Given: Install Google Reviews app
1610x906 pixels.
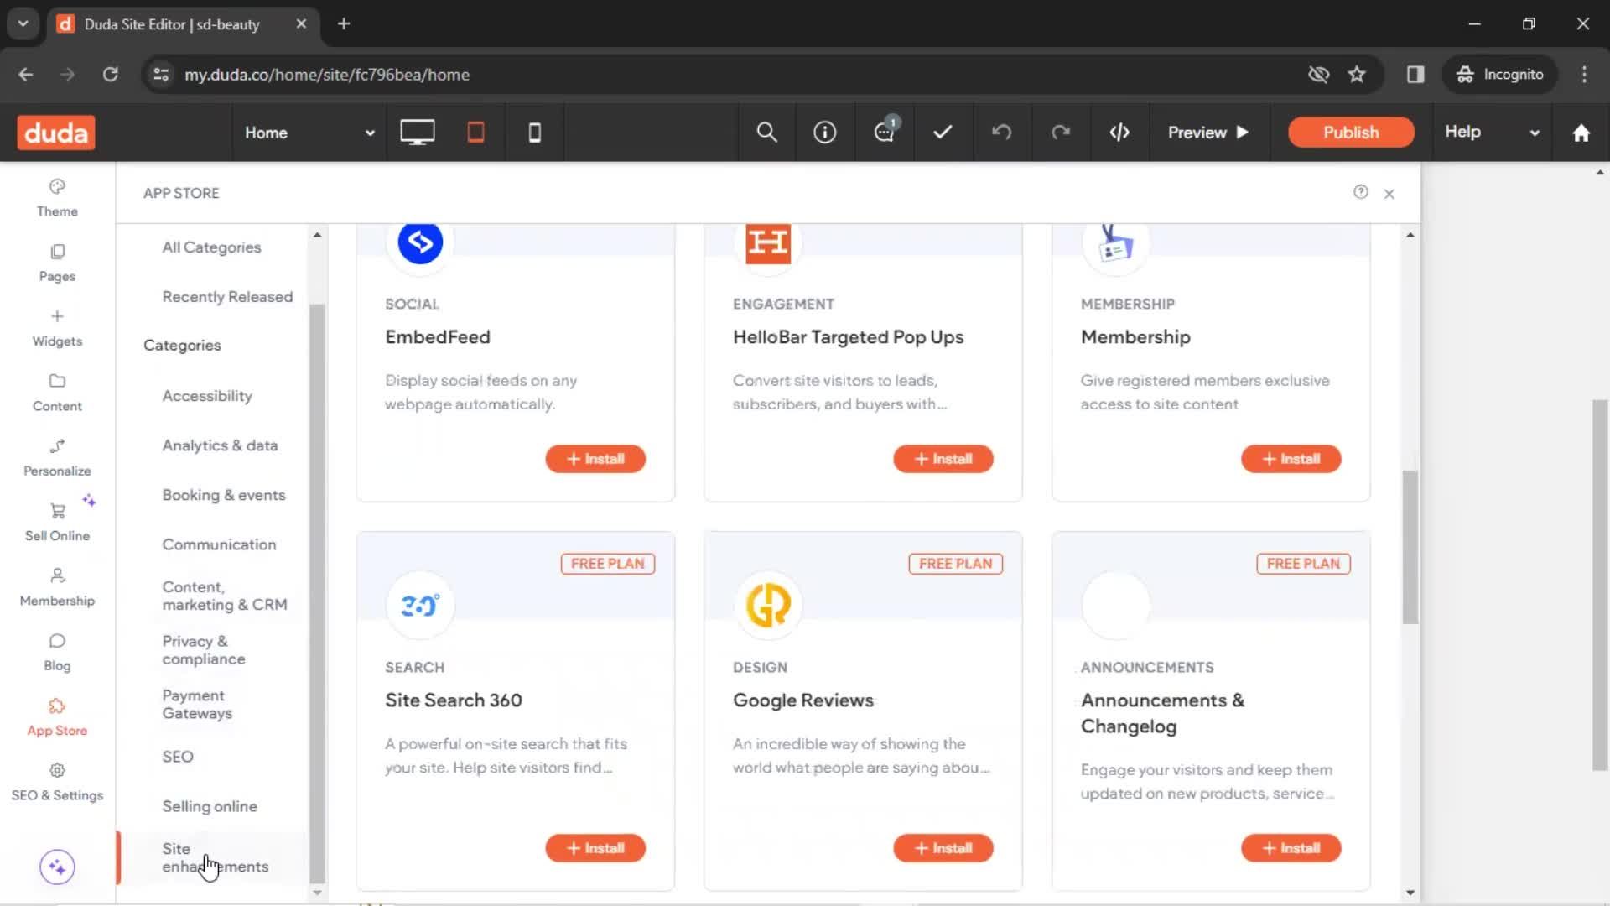Looking at the screenshot, I should coord(943,848).
